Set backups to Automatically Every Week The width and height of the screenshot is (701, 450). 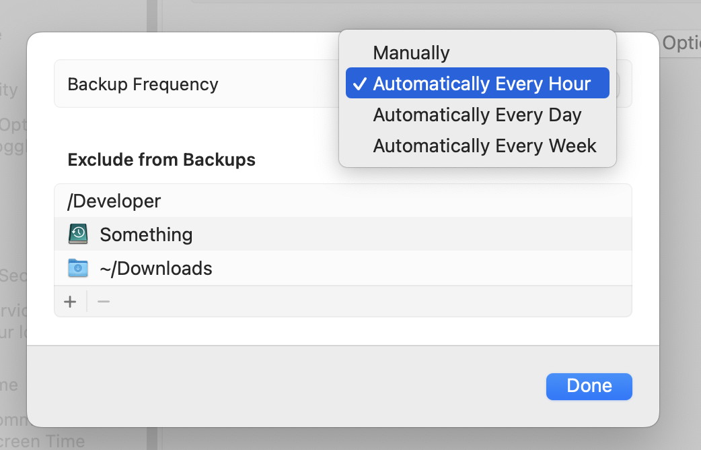(484, 146)
